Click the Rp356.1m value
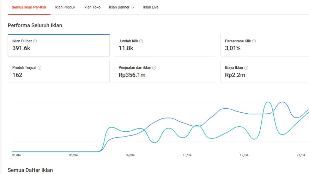Image resolution: width=309 pixels, height=174 pixels. pyautogui.click(x=132, y=75)
